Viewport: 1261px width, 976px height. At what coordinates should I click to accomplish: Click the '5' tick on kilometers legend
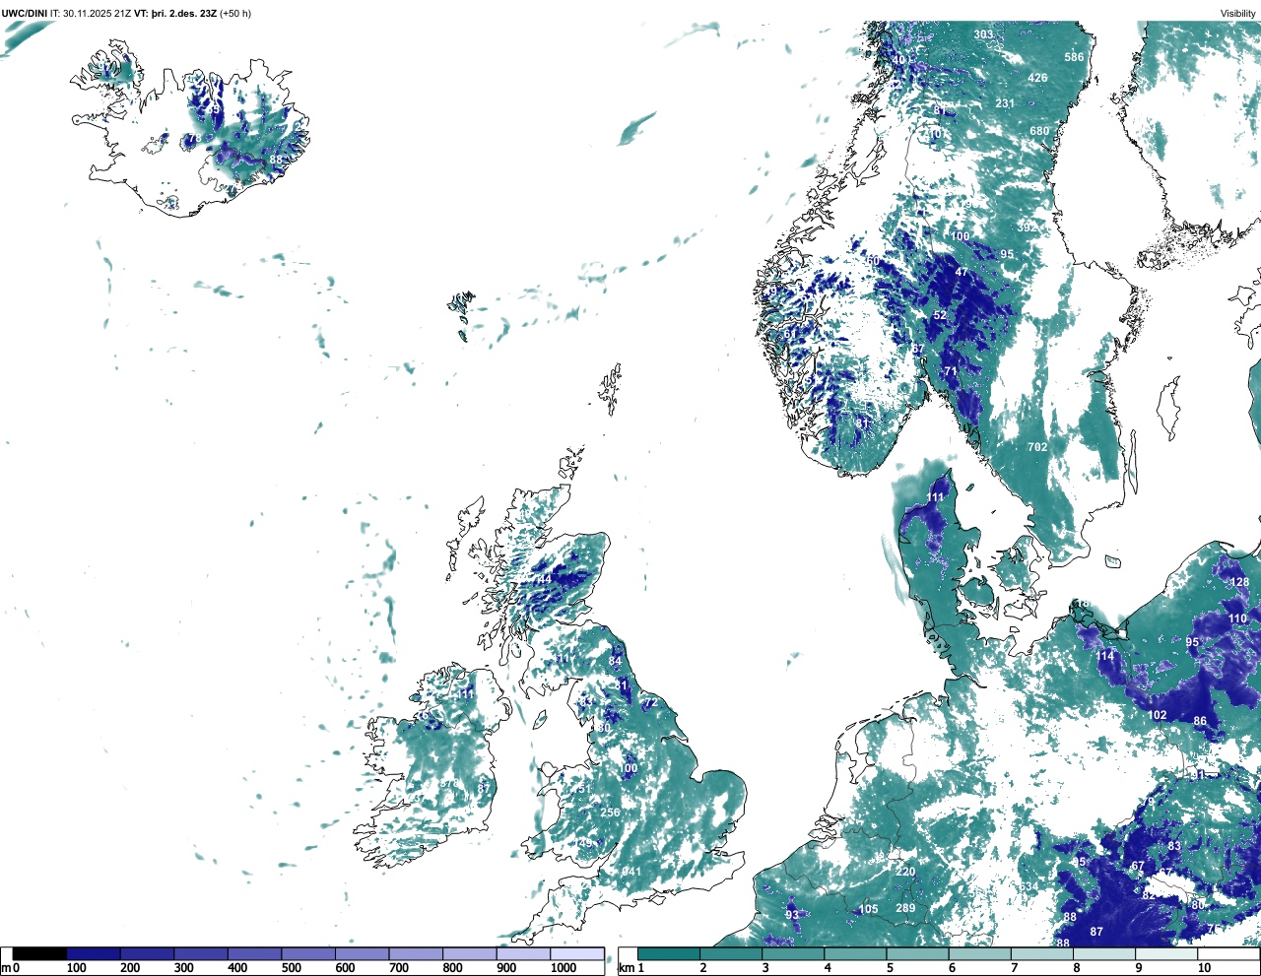point(890,968)
